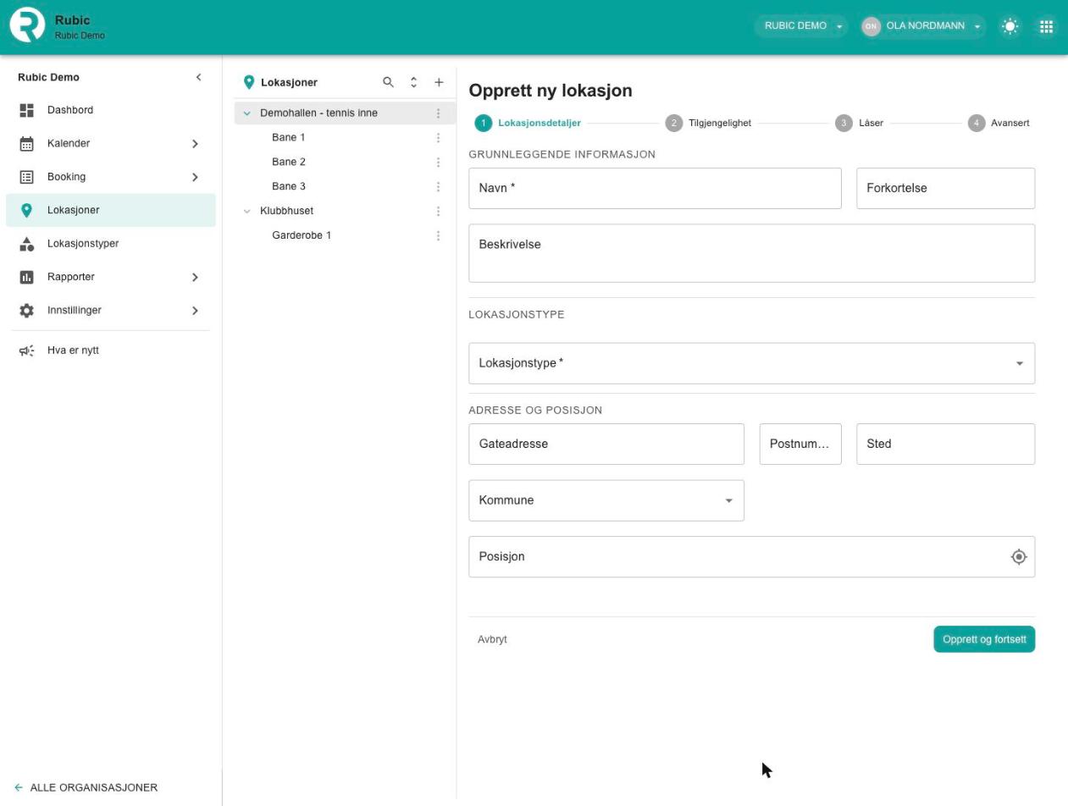Open options menu for Bane 3
Screen dimensions: 1068x806
point(438,187)
